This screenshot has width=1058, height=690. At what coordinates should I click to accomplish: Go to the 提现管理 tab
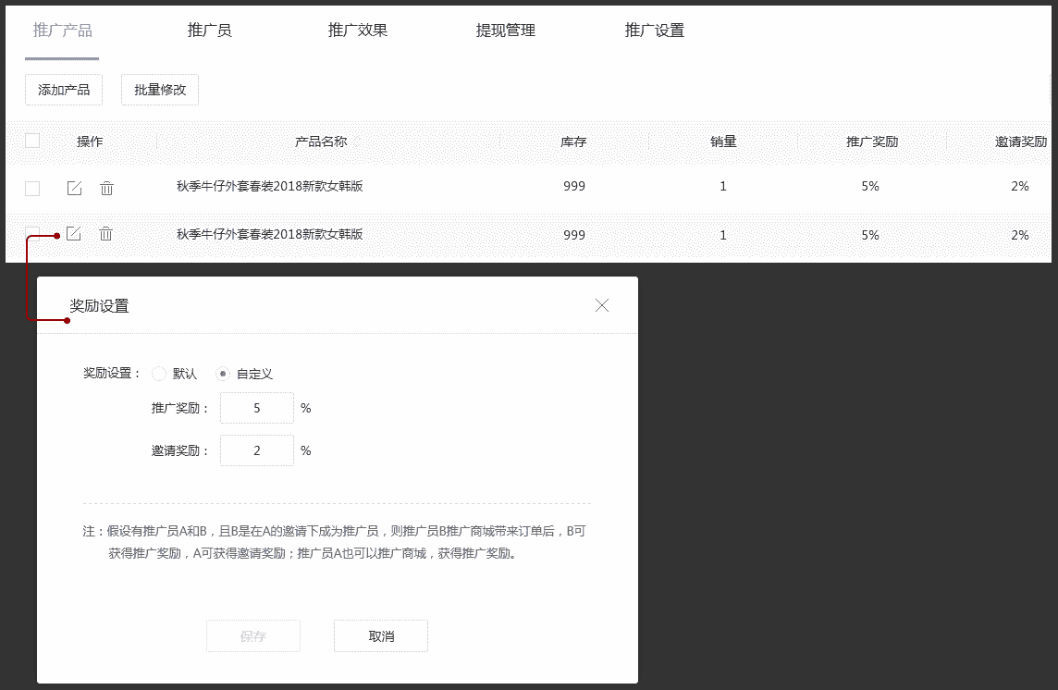[506, 31]
